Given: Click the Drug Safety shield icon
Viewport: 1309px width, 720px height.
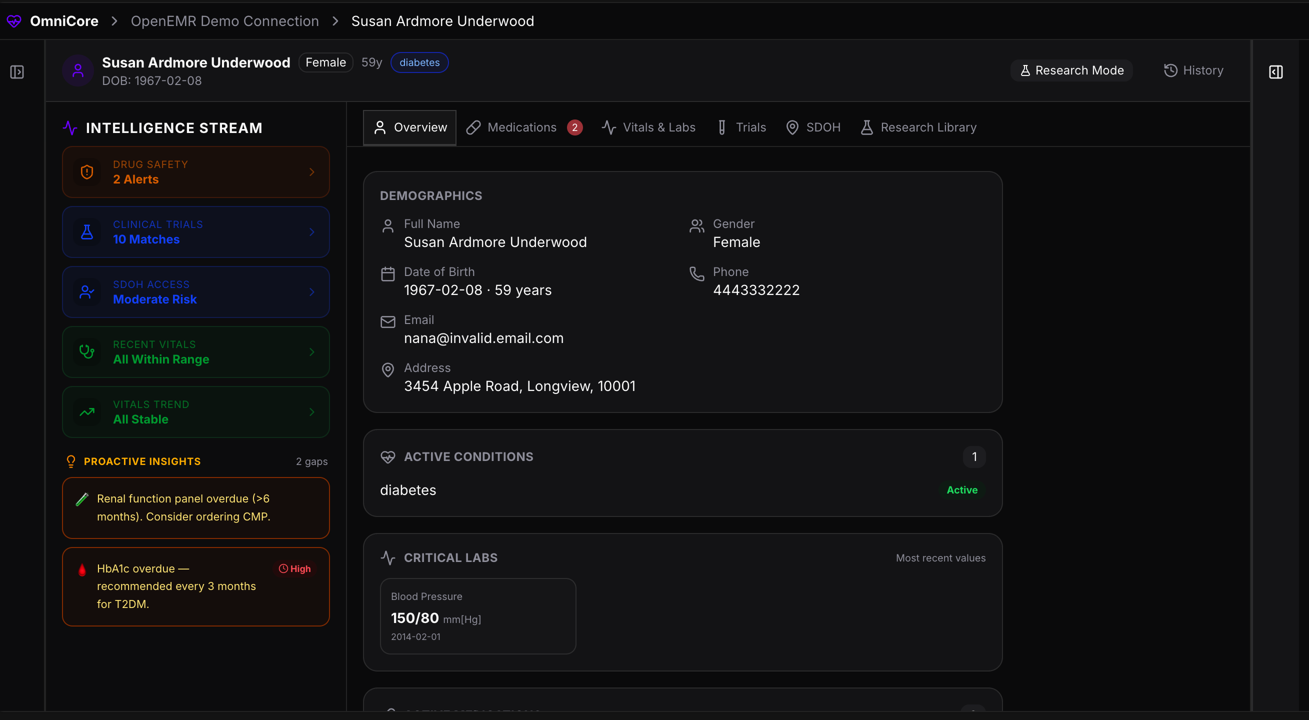Looking at the screenshot, I should 87,172.
